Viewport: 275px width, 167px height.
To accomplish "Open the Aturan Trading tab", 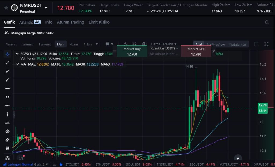I will pos(70,22).
